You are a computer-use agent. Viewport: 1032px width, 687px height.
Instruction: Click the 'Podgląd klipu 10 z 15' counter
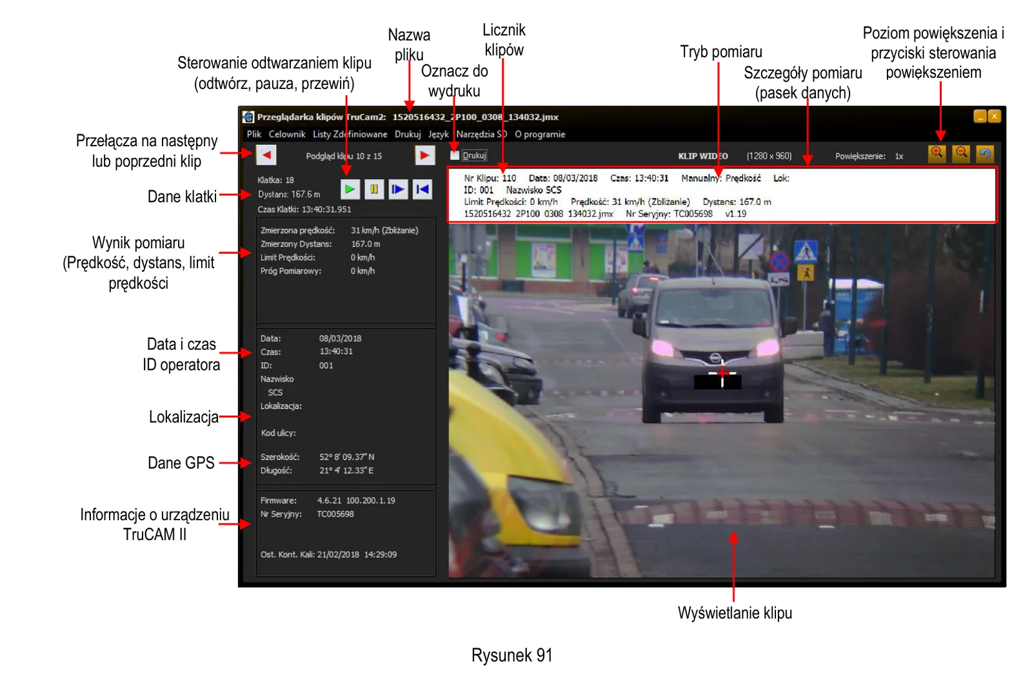tap(344, 156)
